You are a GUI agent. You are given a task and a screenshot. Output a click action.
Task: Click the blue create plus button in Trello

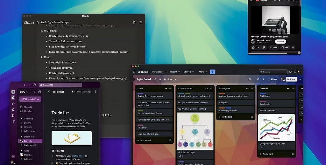click(212, 72)
